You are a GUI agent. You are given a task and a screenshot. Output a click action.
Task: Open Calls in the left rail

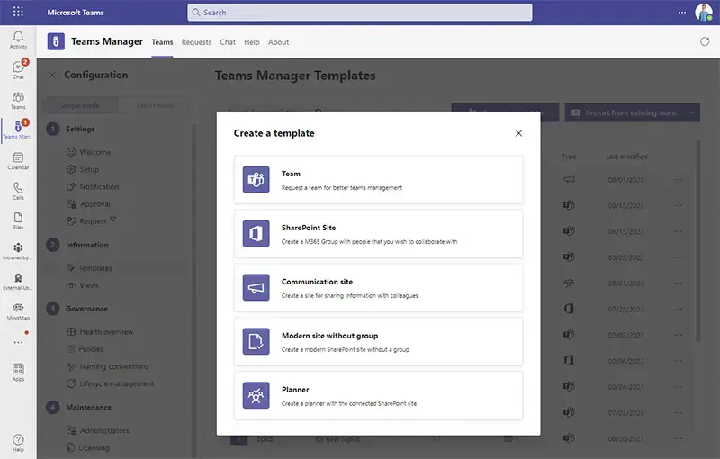tap(18, 191)
